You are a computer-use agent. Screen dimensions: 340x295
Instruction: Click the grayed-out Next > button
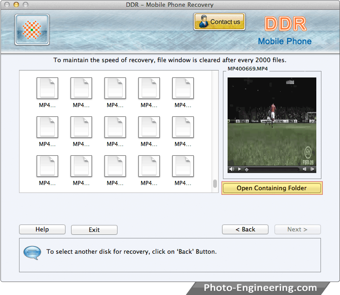(297, 230)
